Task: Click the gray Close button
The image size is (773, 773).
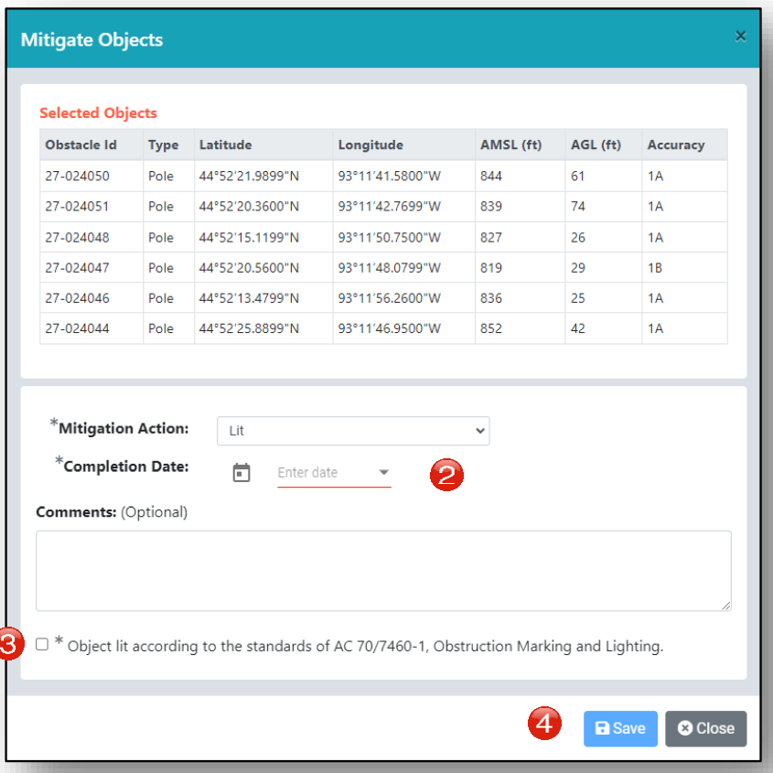Action: (705, 728)
